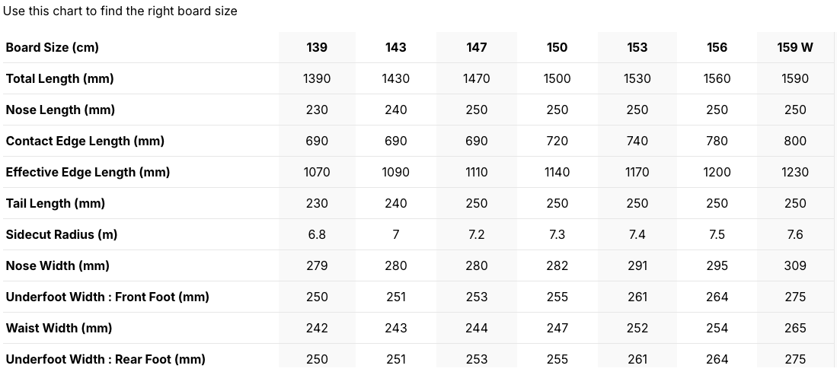This screenshot has height=375, width=837.
Task: Select the Waist Width (mm) row label
Action: point(59,328)
